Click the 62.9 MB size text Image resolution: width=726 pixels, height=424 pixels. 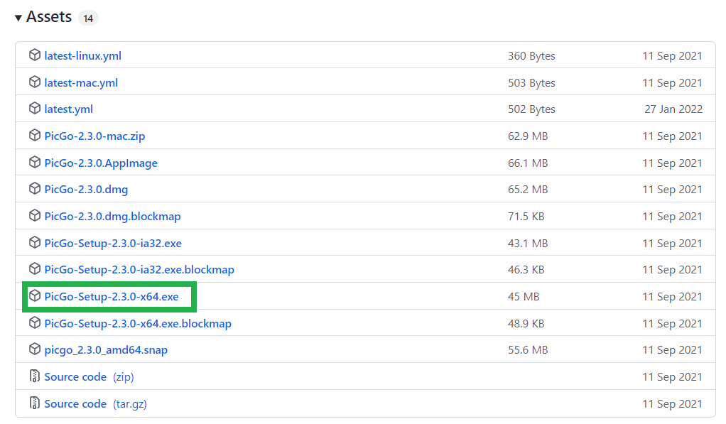528,136
